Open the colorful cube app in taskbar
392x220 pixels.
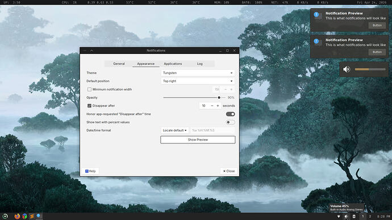coord(24,216)
